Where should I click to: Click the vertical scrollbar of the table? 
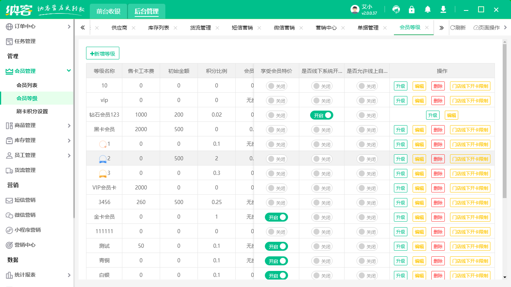(504, 120)
